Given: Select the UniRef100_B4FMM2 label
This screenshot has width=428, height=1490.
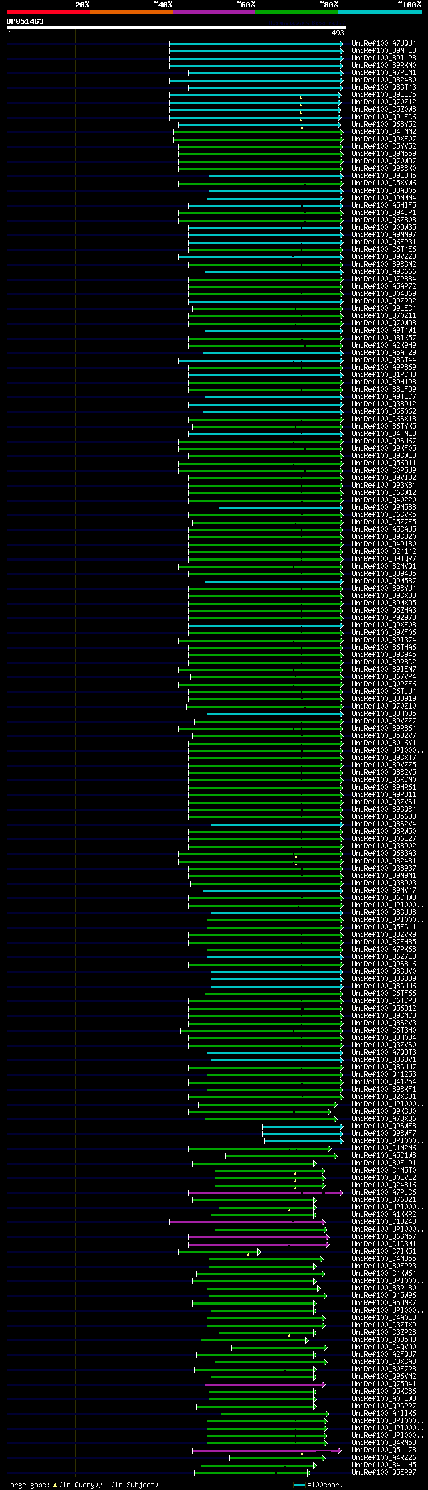Looking at the screenshot, I should coord(384,132).
